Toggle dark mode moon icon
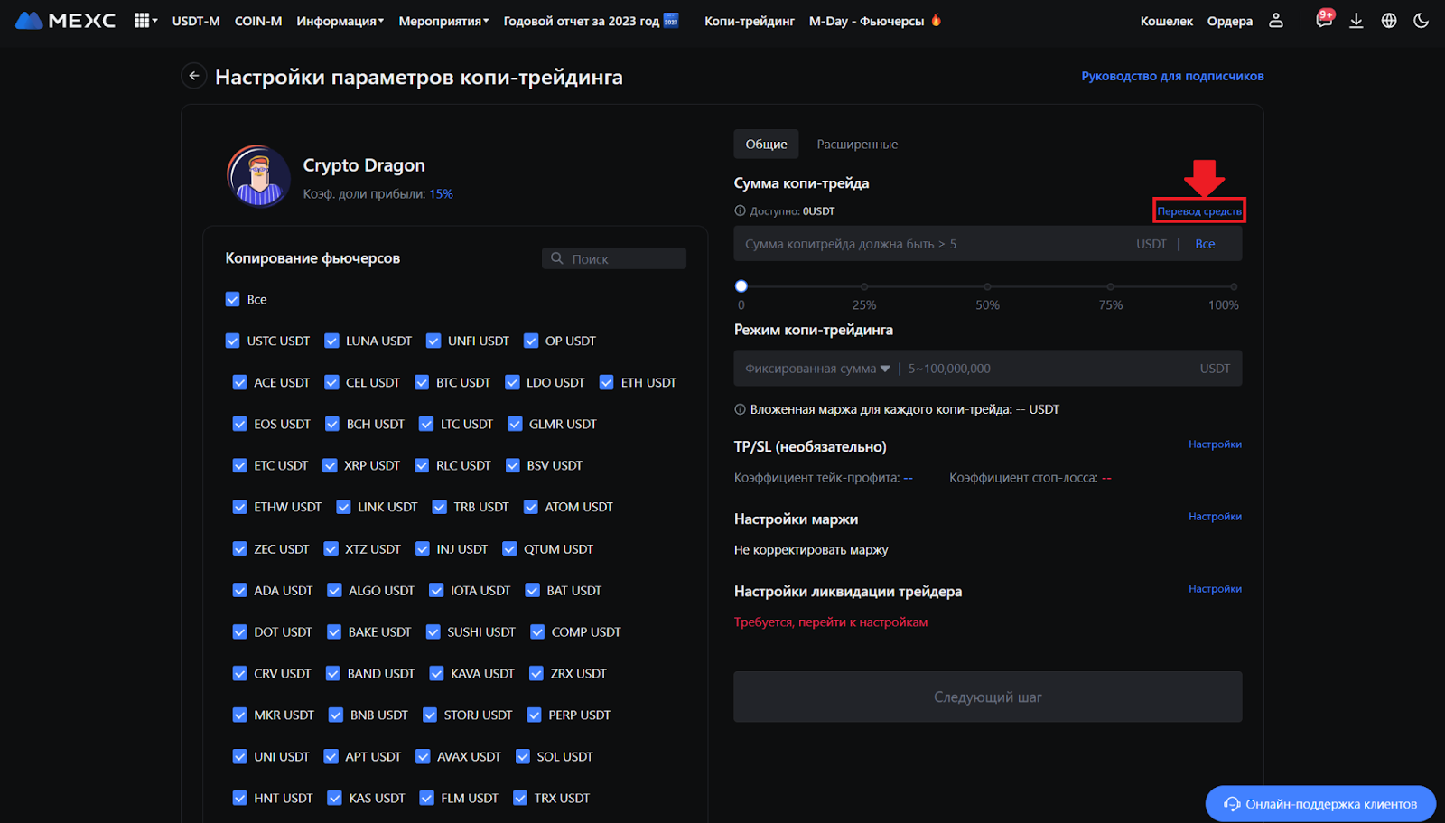1445x823 pixels. [1421, 20]
